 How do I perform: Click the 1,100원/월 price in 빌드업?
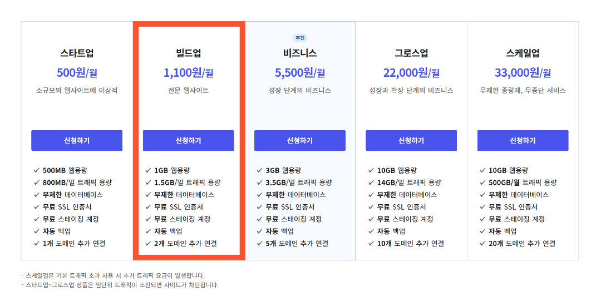[188, 72]
